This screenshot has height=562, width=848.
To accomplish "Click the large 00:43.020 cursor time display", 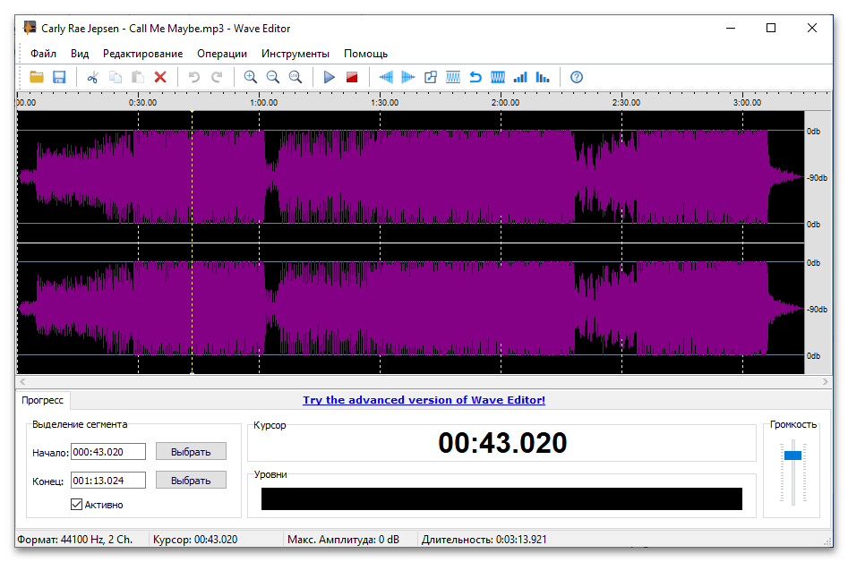I will 502,443.
